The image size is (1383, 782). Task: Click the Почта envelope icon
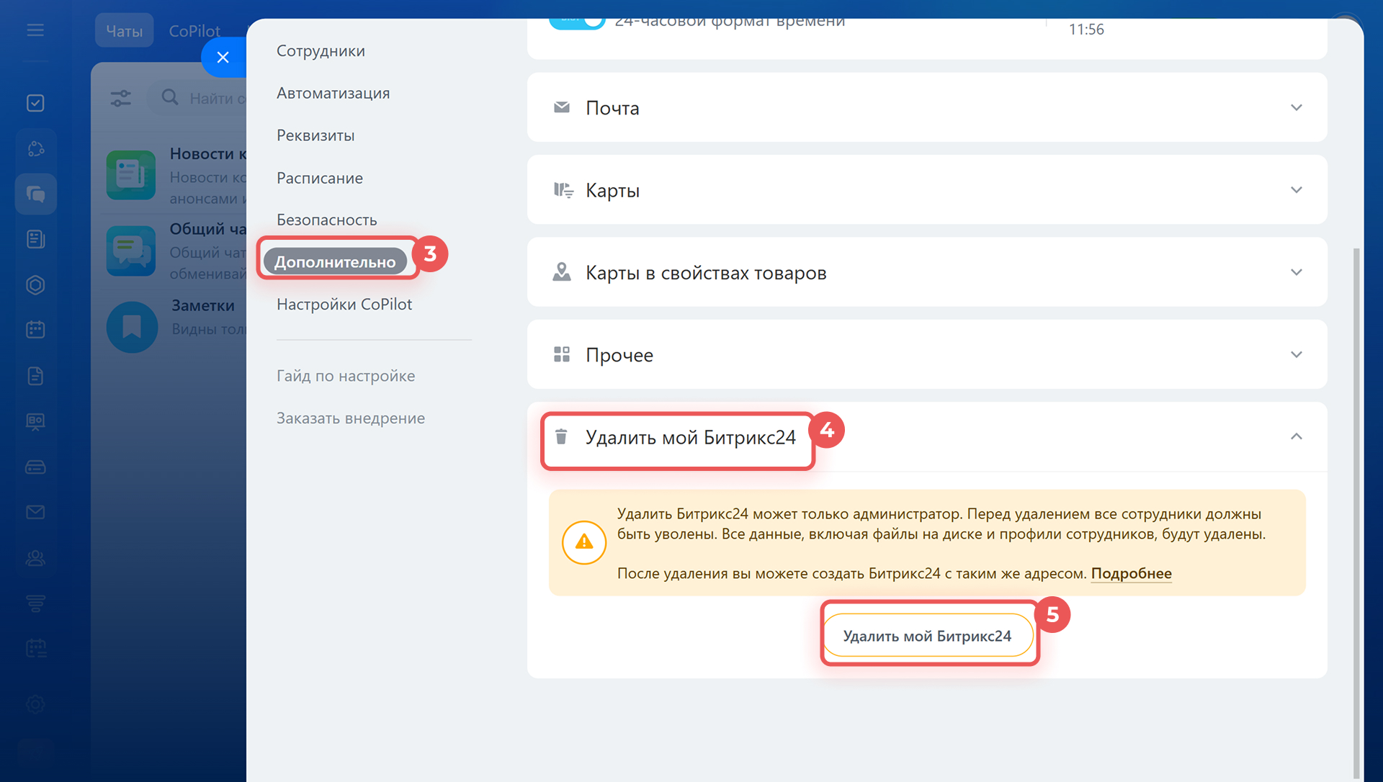pos(562,107)
